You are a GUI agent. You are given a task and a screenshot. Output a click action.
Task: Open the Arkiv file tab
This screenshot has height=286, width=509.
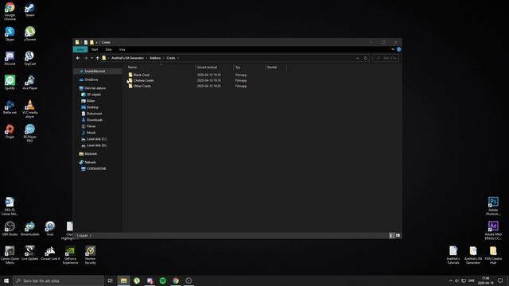pyautogui.click(x=80, y=49)
